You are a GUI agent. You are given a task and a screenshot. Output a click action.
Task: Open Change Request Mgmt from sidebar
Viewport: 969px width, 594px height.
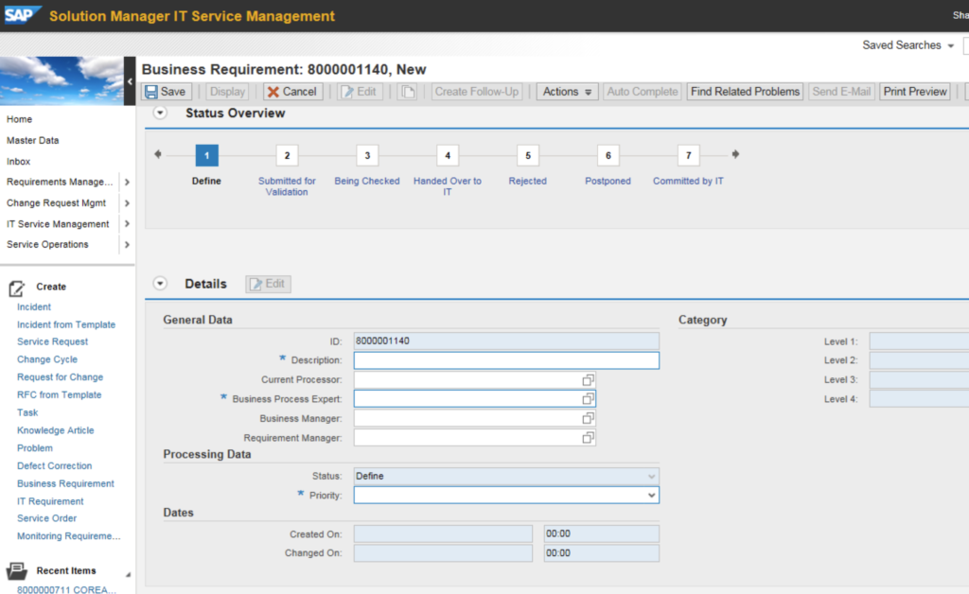[55, 203]
